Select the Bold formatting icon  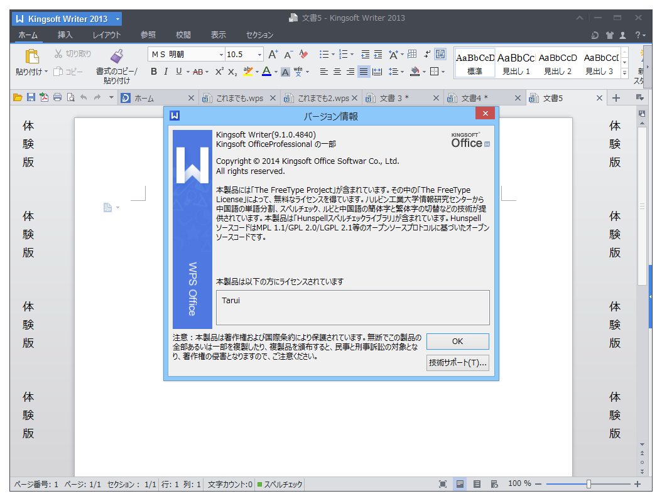154,72
